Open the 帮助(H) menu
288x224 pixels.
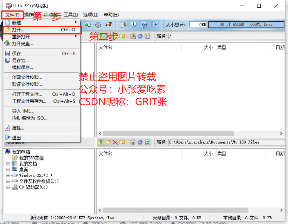pyautogui.click(x=111, y=15)
